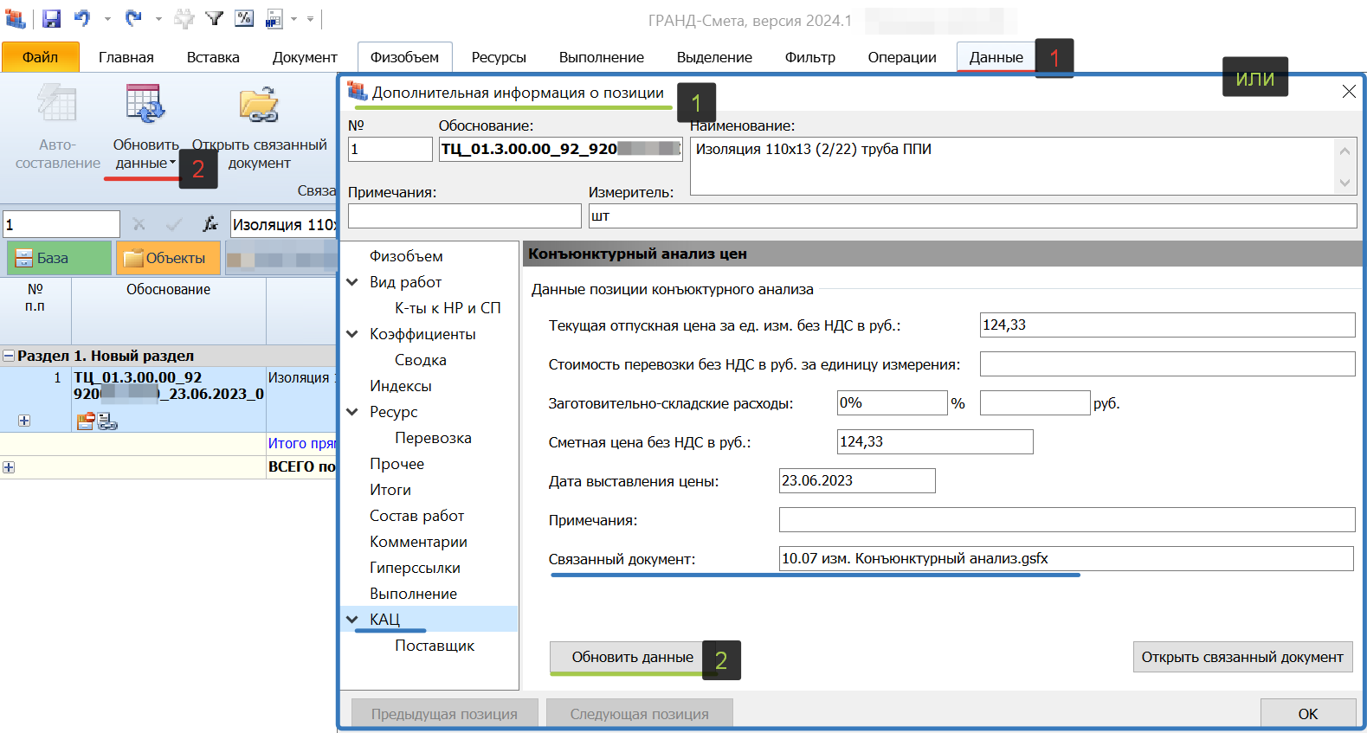The height and width of the screenshot is (733, 1367).
Task: Open the База button
Action: point(59,258)
